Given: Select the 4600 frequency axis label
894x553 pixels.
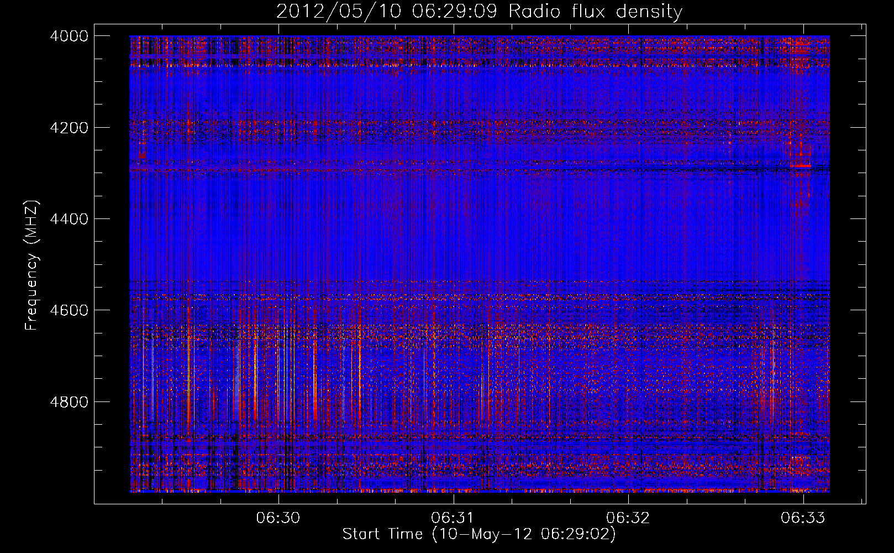Looking at the screenshot, I should coord(69,310).
